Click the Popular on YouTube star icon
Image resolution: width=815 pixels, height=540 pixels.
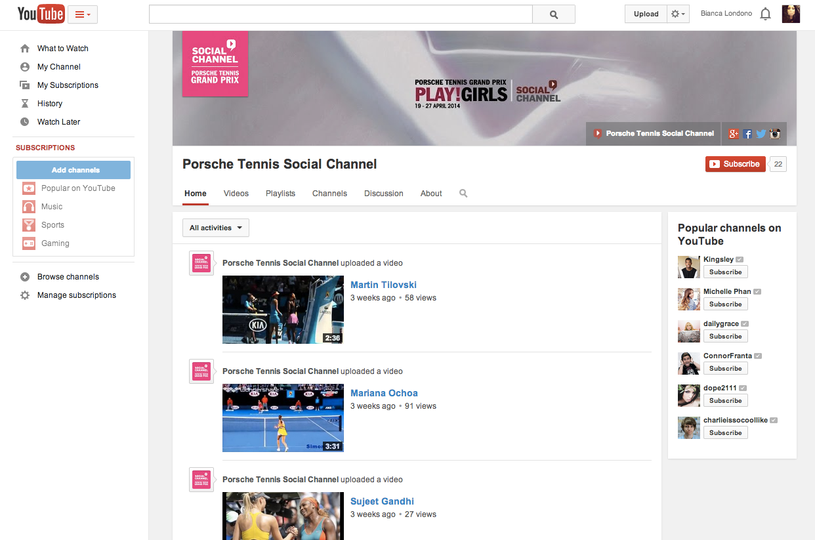(29, 188)
